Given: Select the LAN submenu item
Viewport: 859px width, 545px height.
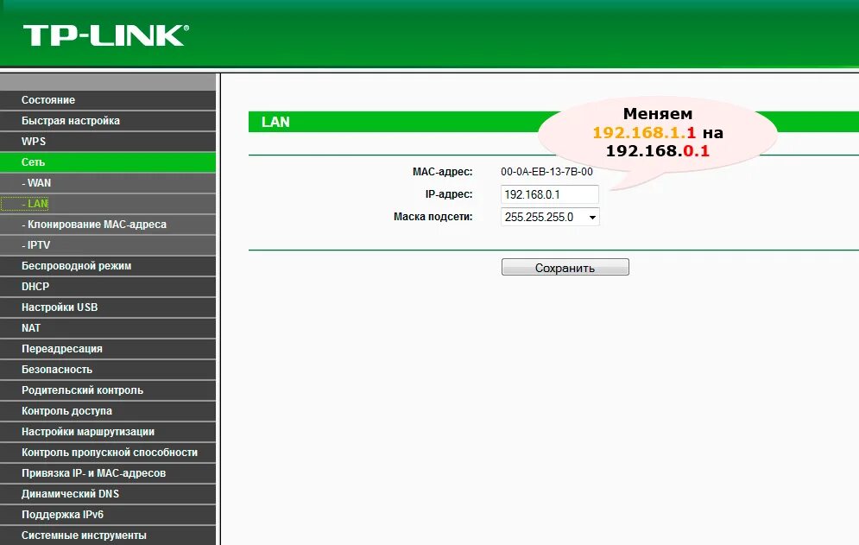Looking at the screenshot, I should (108, 204).
